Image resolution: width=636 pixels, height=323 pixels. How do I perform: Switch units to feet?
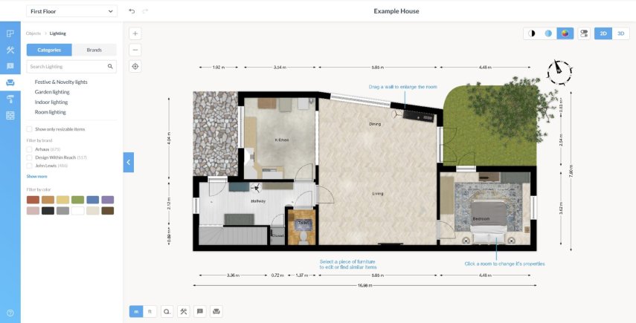[x=150, y=311]
